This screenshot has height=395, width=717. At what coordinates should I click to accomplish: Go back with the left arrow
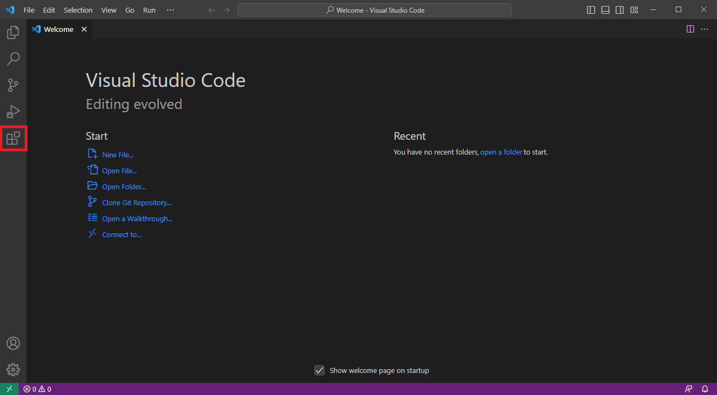coord(212,10)
